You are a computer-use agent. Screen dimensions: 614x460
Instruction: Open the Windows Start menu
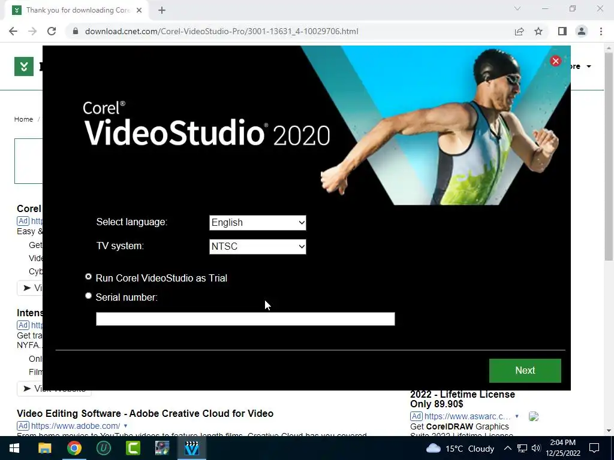(x=14, y=448)
